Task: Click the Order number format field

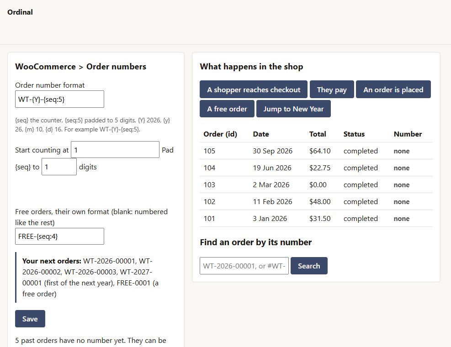Action: [x=59, y=99]
